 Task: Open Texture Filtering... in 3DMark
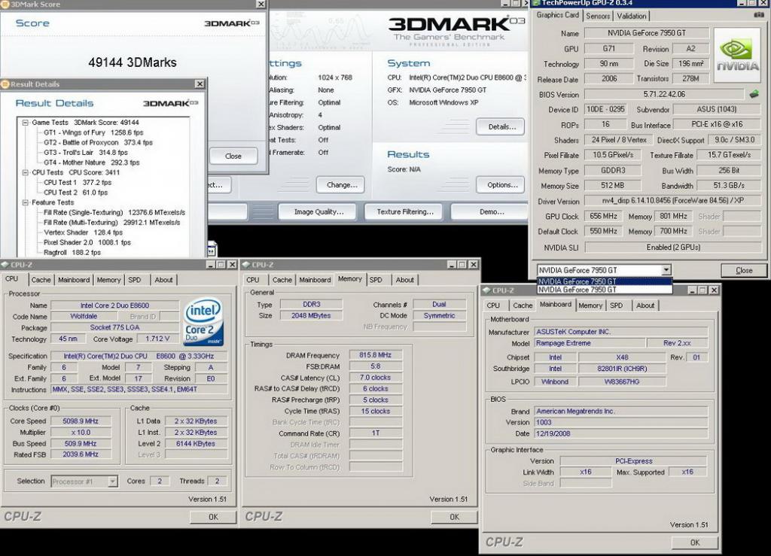(404, 211)
